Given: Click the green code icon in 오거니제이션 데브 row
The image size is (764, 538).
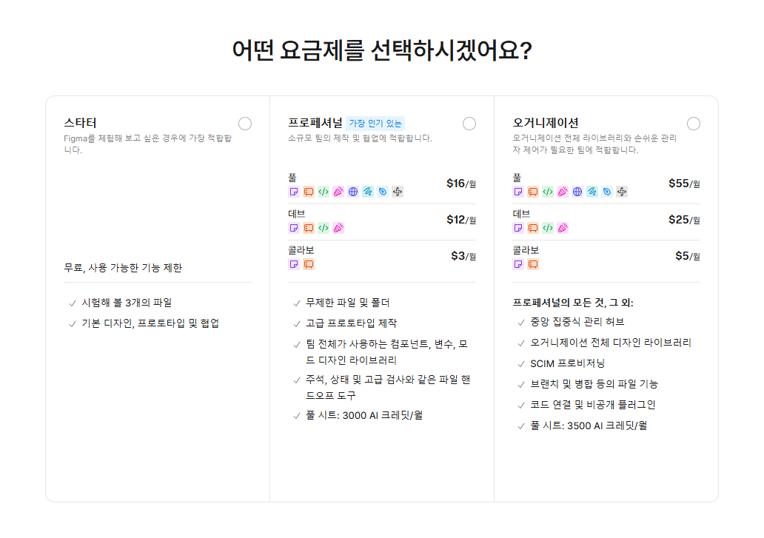Looking at the screenshot, I should click(x=548, y=228).
